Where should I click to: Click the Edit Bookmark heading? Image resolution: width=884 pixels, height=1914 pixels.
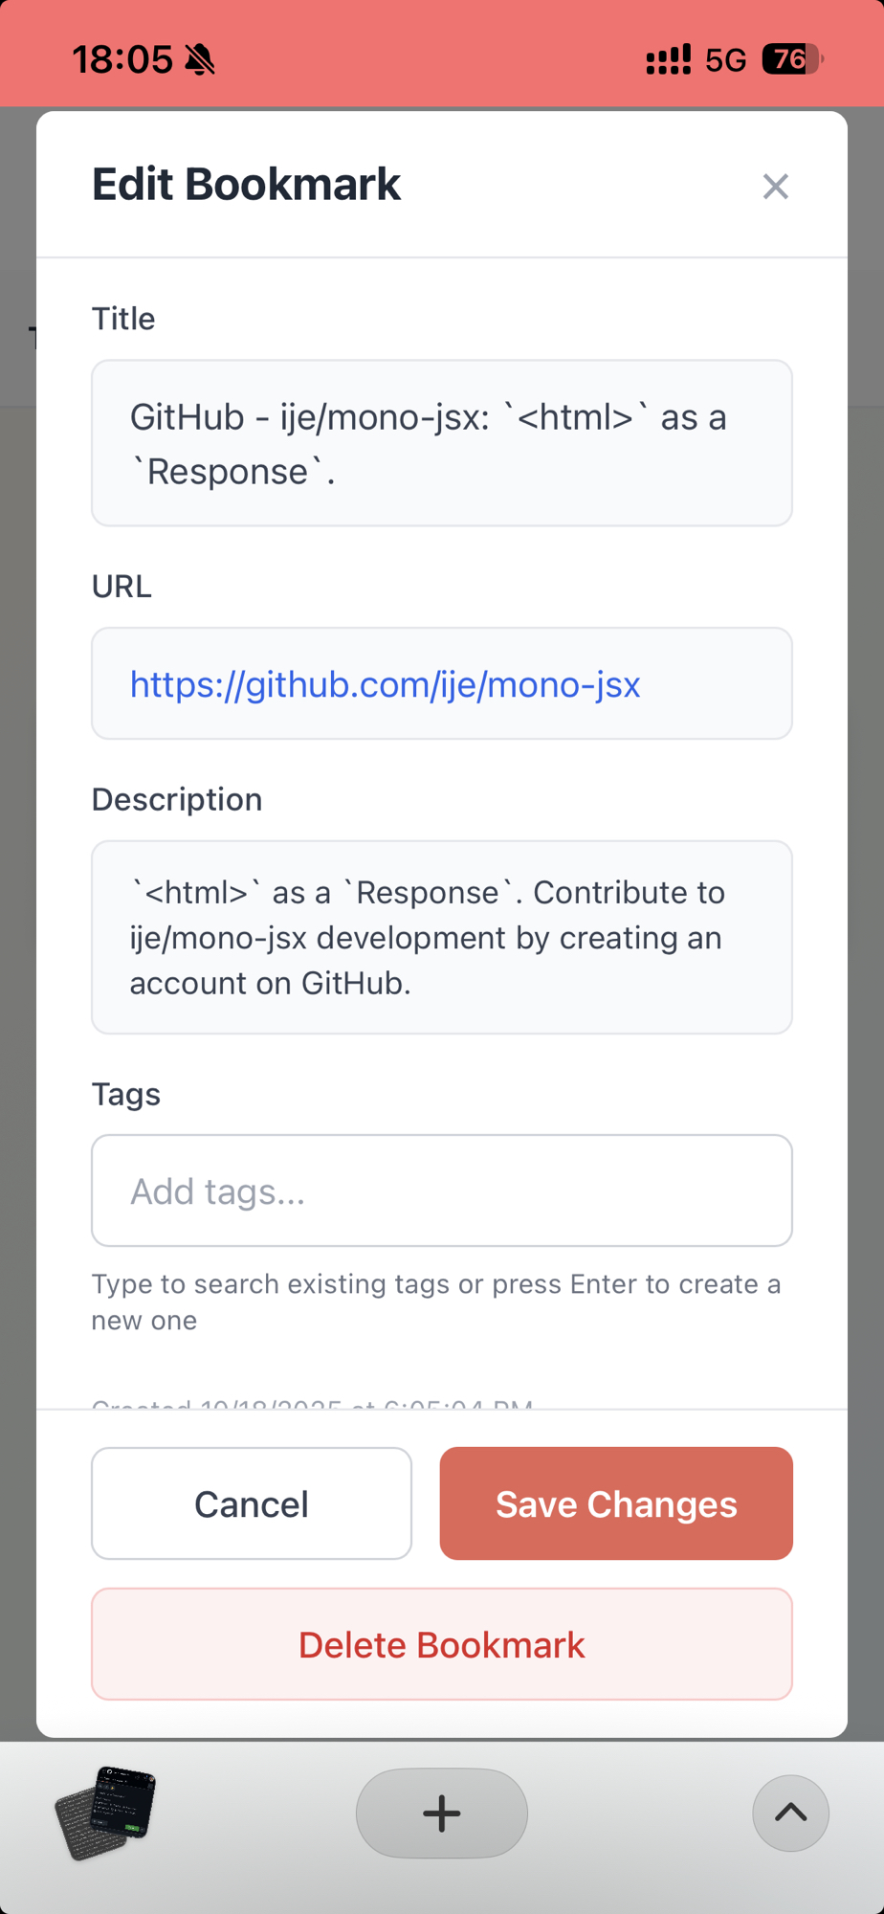tap(246, 184)
